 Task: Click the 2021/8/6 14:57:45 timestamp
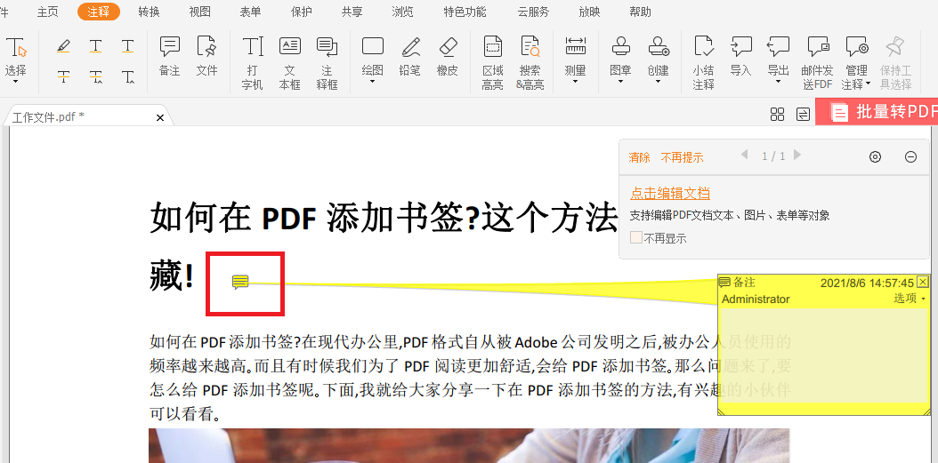point(867,283)
